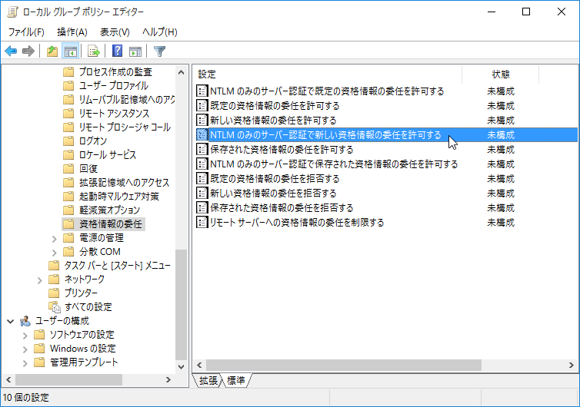Expand the 管理用テンプレート node
The width and height of the screenshot is (580, 407).
click(25, 363)
